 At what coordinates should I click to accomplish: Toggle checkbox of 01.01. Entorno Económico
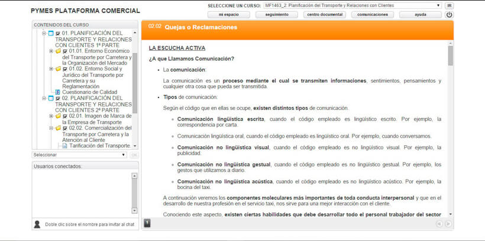(65, 51)
